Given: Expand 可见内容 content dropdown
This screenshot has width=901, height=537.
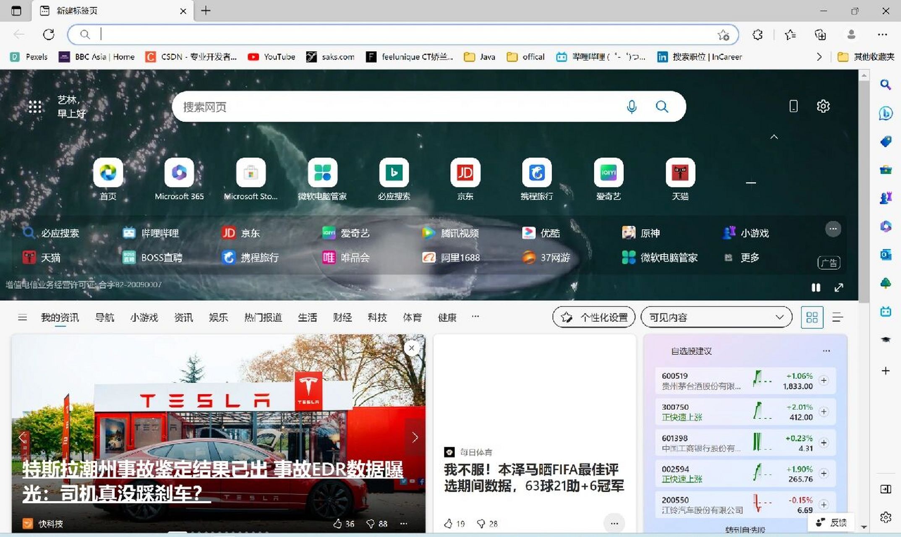Looking at the screenshot, I should click(716, 317).
